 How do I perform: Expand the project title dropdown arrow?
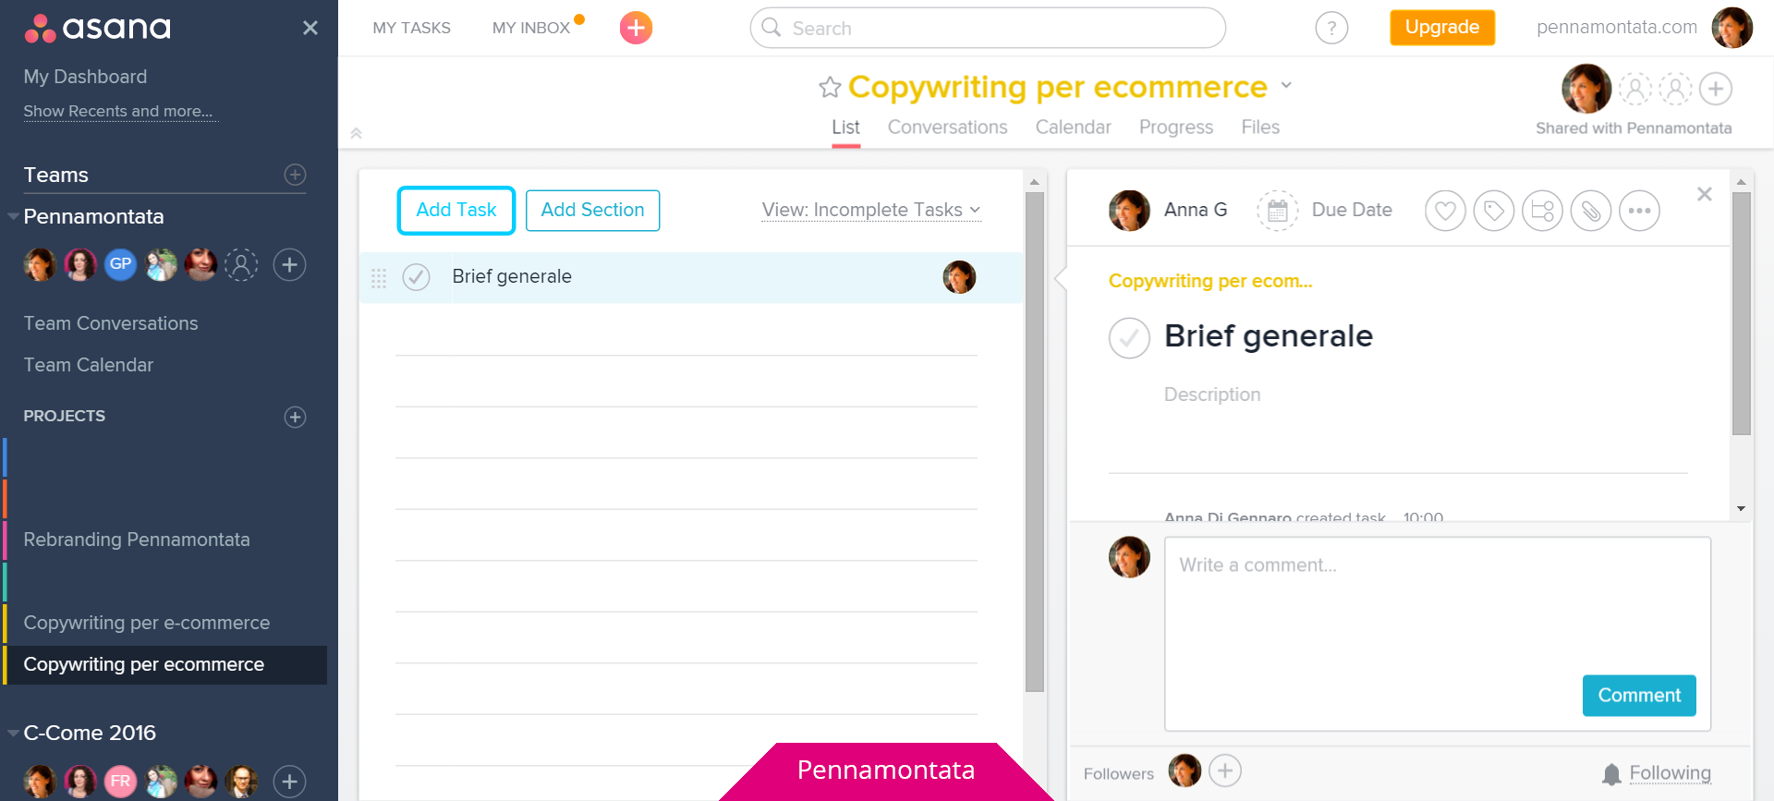click(1286, 85)
